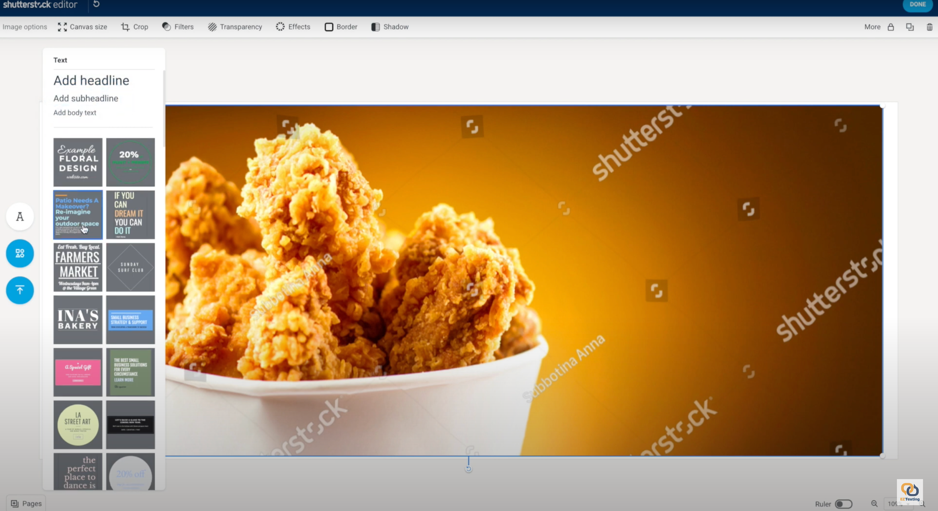Click the people/elements icon in sidebar

click(x=20, y=253)
